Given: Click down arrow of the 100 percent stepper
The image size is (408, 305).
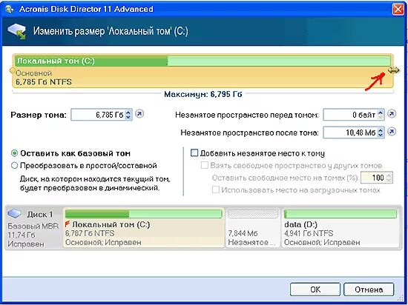Looking at the screenshot, I should point(389,181).
